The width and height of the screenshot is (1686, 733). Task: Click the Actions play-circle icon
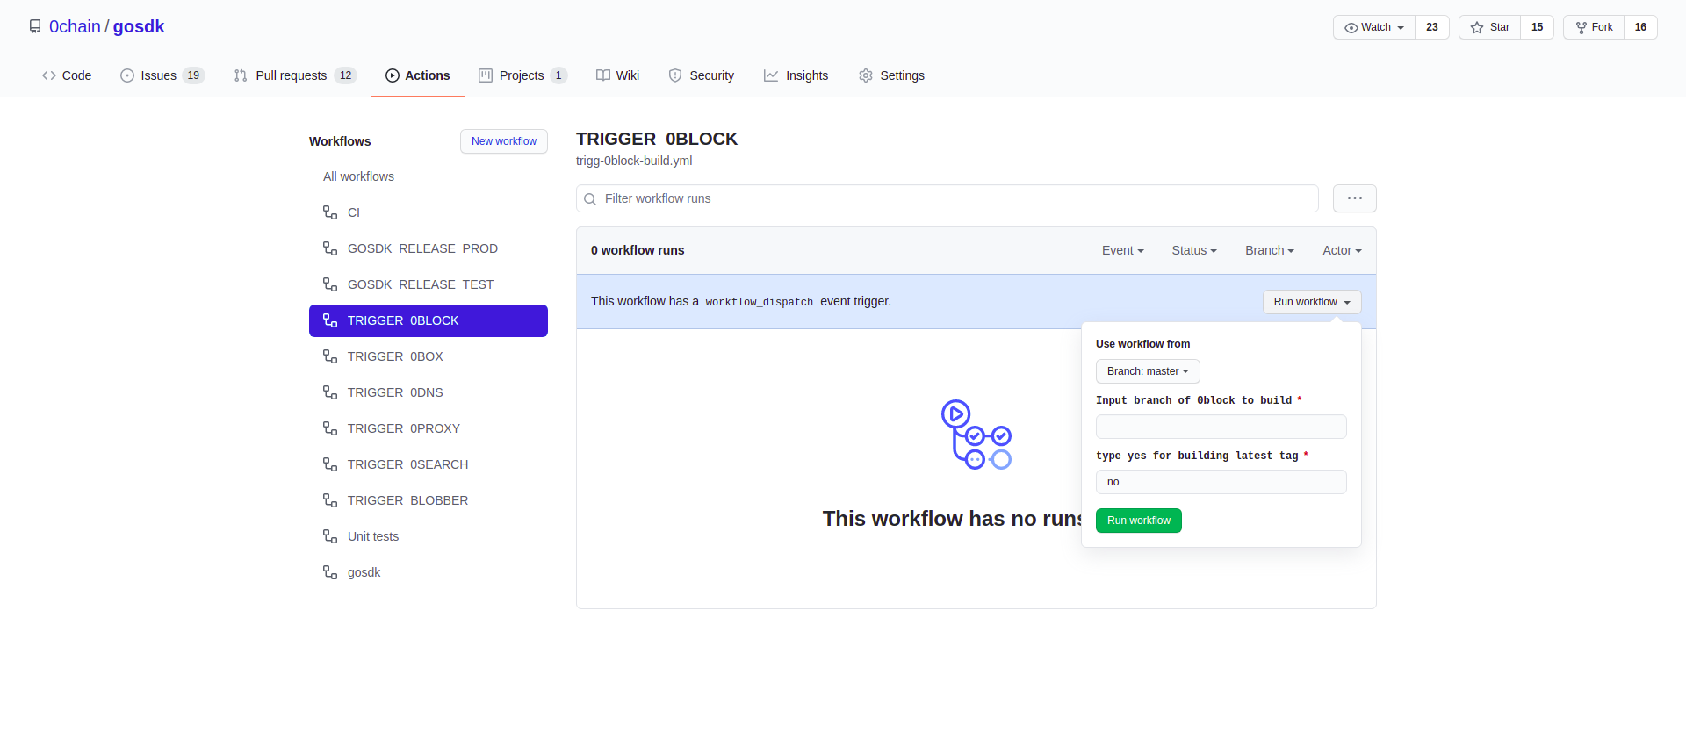393,75
